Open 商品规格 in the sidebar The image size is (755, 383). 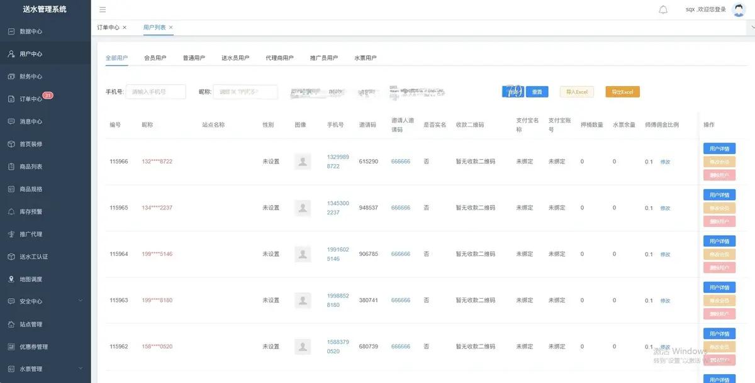pyautogui.click(x=45, y=189)
